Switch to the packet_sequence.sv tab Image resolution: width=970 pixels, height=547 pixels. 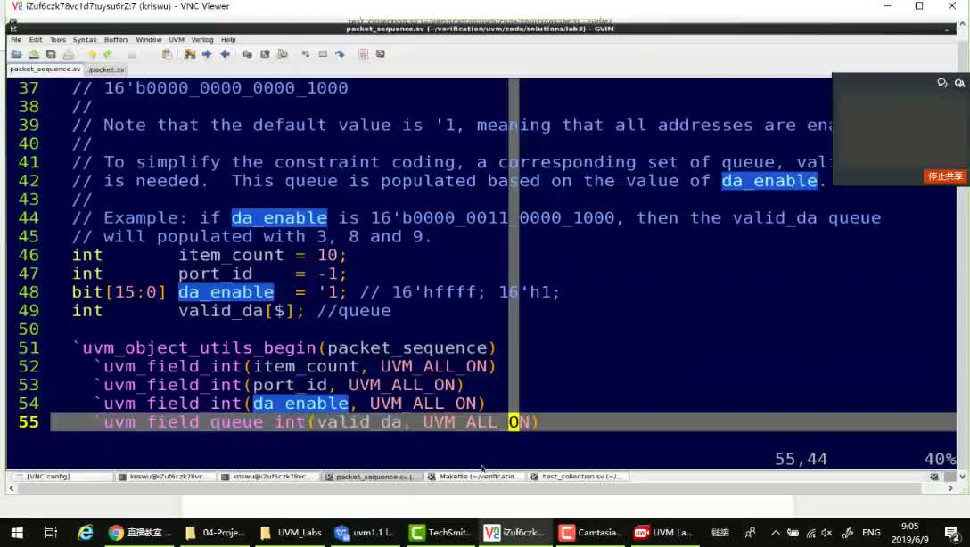(45, 69)
